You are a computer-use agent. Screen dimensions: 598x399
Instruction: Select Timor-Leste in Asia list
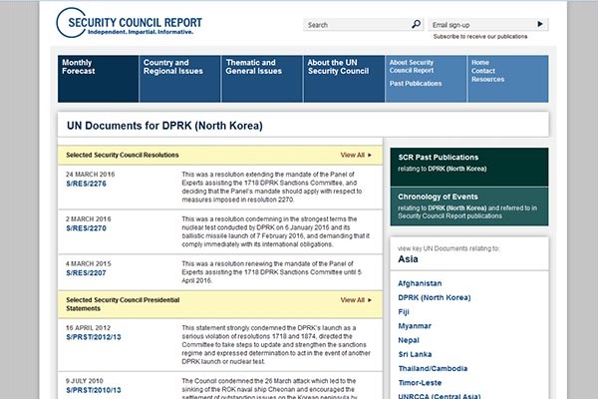point(420,383)
